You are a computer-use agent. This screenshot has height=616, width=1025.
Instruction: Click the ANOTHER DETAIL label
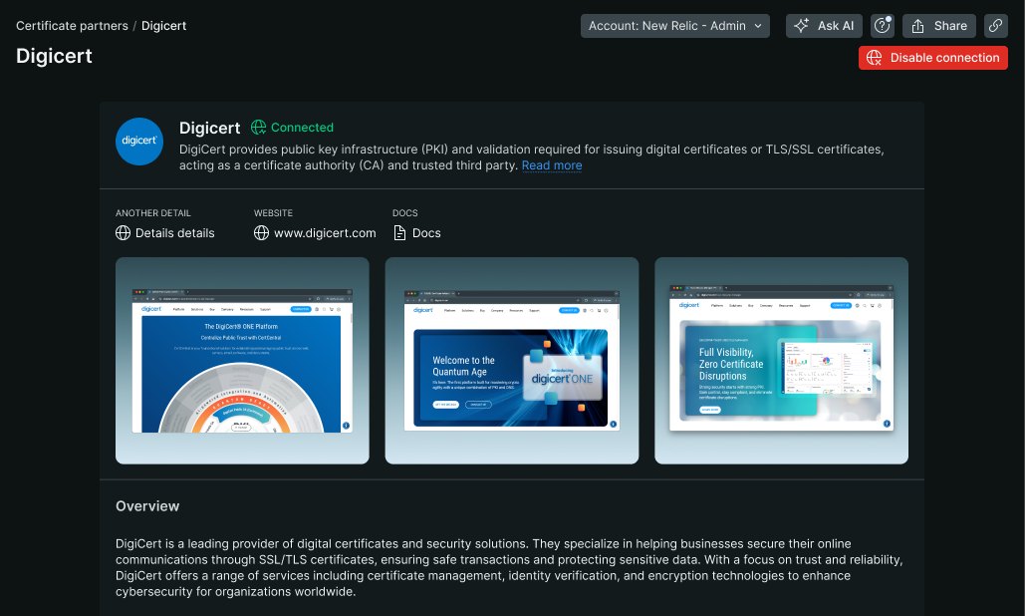coord(153,213)
